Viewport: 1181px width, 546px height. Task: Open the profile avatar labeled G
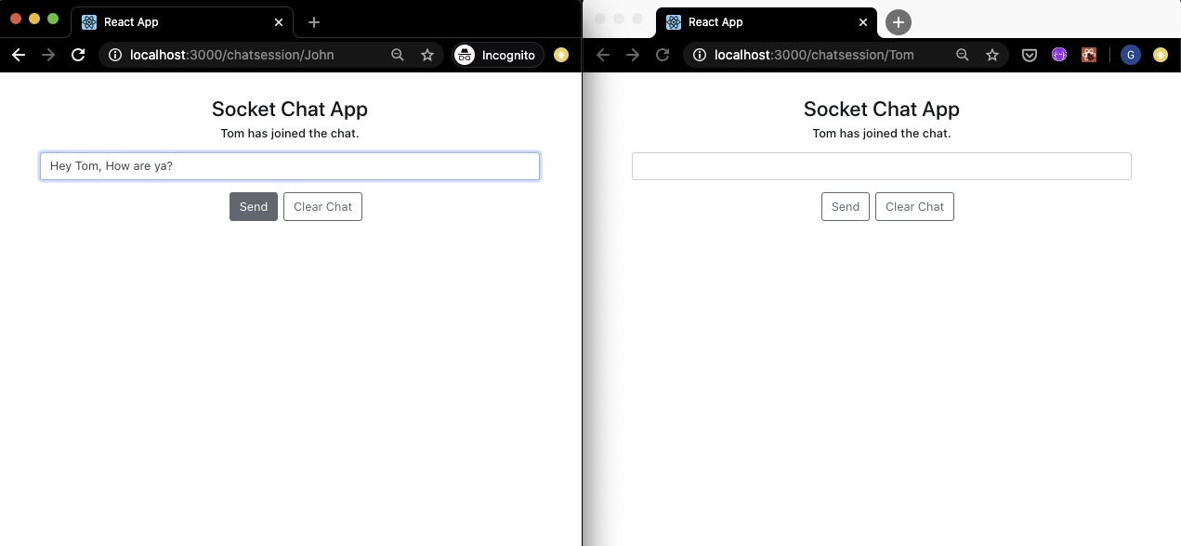[x=1130, y=55]
